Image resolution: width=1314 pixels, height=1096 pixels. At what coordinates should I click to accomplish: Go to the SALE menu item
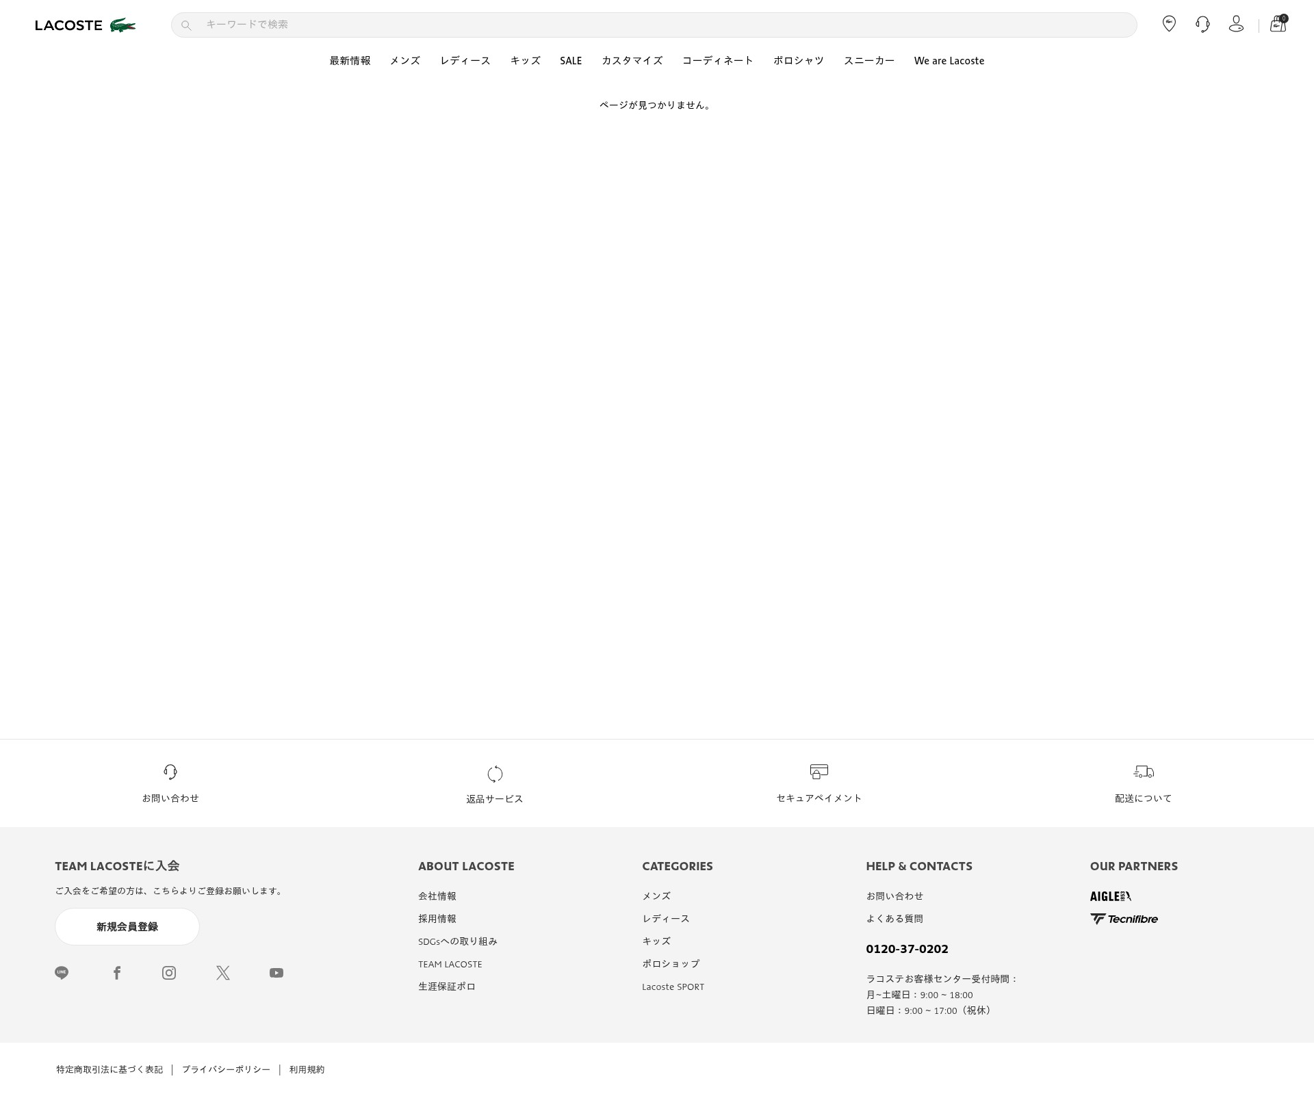pos(571,61)
